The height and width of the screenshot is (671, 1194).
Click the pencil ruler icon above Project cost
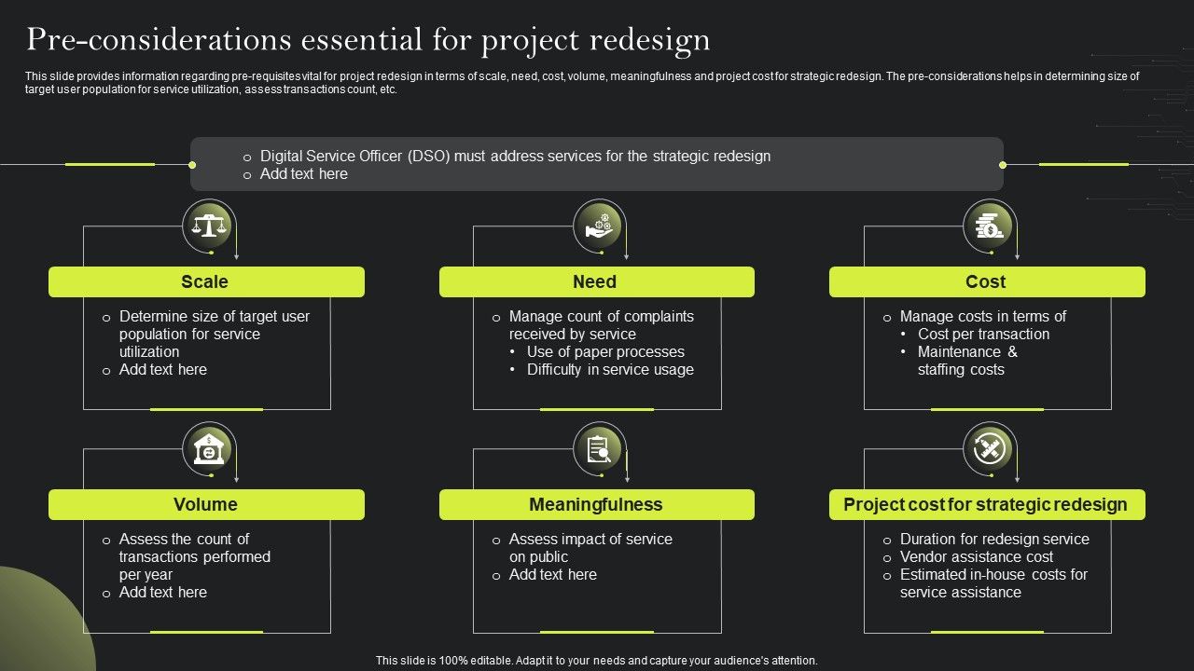point(989,448)
